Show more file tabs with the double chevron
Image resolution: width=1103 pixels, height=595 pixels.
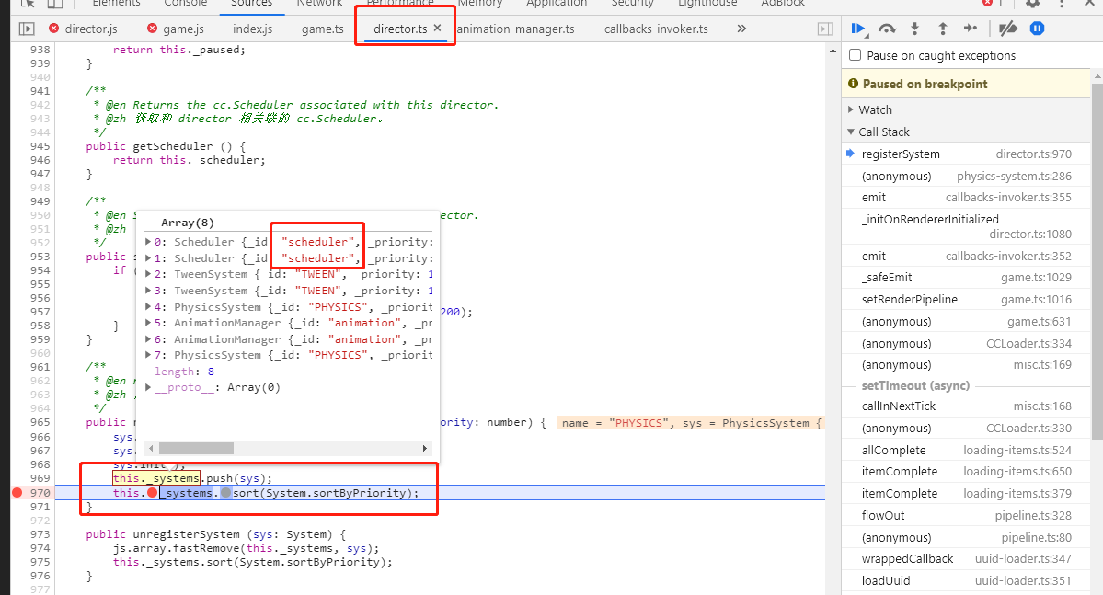click(x=741, y=29)
